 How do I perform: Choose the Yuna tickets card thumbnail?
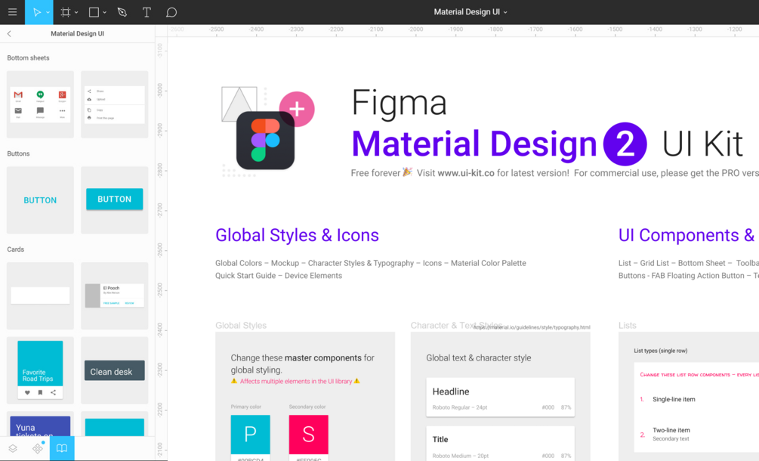pos(40,424)
